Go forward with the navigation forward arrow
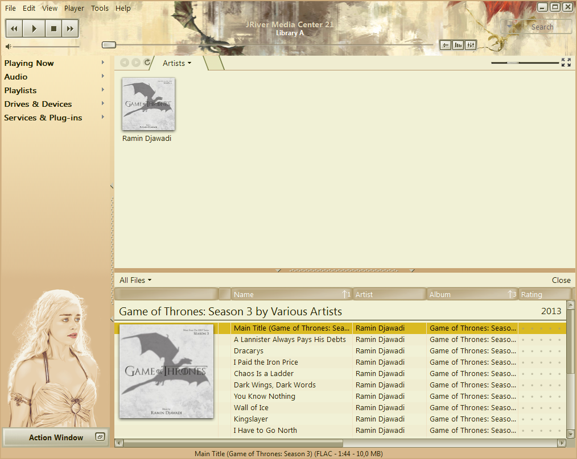The image size is (577, 459). coord(136,62)
